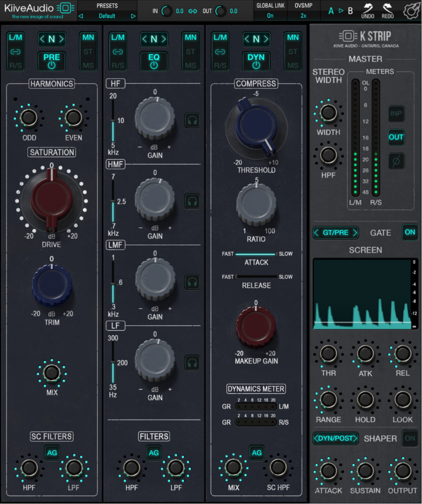Click left arrow of EQ module N selector
This screenshot has width=422, height=504.
(145, 39)
